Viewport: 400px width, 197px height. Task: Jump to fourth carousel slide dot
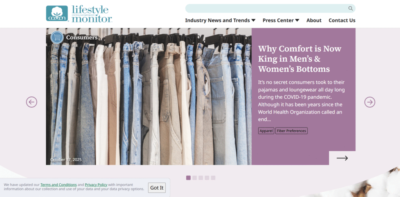pyautogui.click(x=207, y=178)
